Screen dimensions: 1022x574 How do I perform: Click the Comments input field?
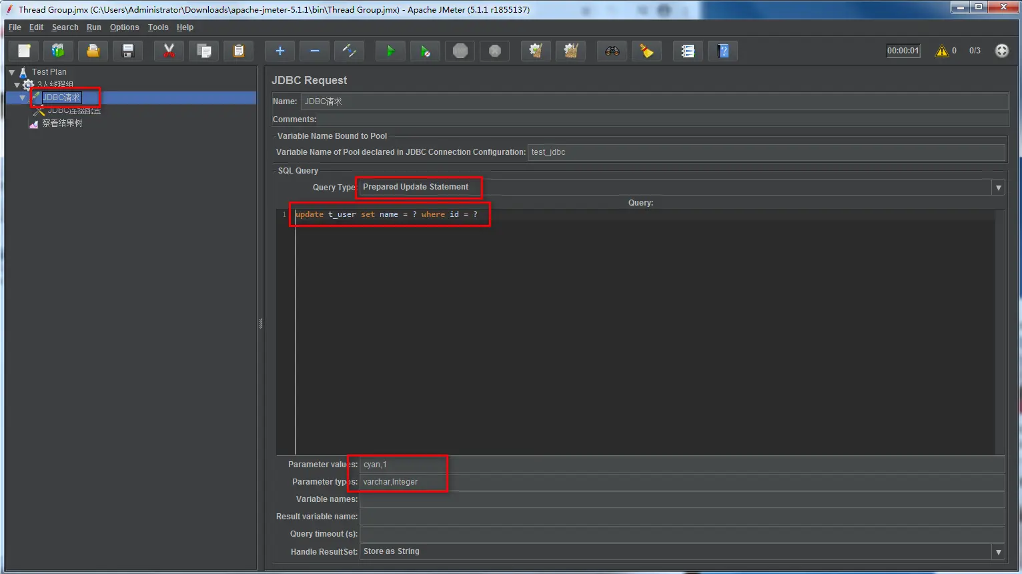tap(663, 119)
